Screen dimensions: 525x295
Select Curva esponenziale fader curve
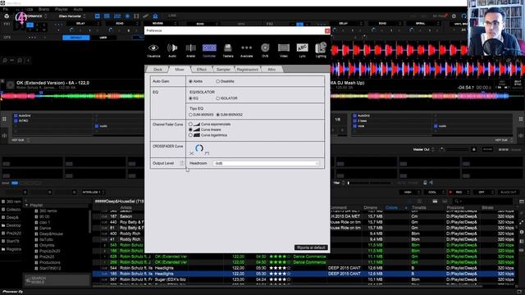(190, 124)
